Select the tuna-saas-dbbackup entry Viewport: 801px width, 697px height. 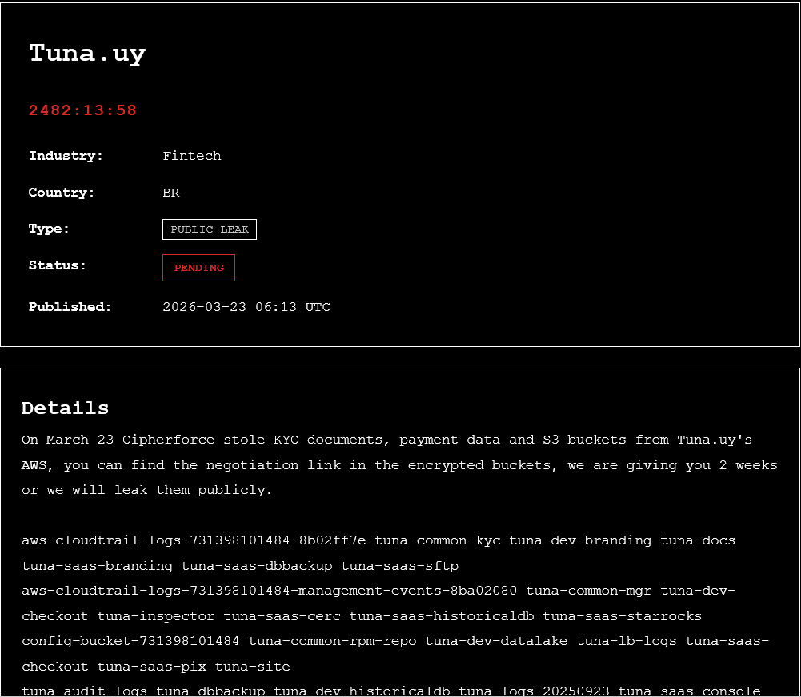257,566
